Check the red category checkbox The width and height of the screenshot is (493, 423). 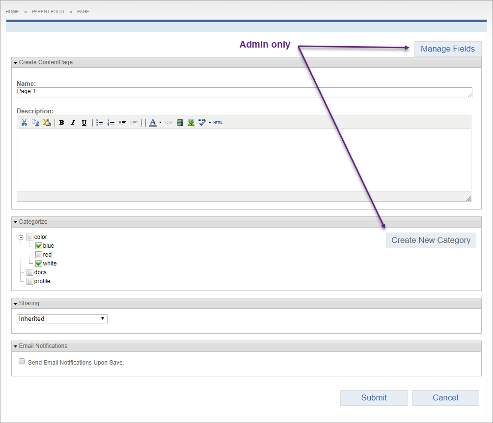(39, 255)
